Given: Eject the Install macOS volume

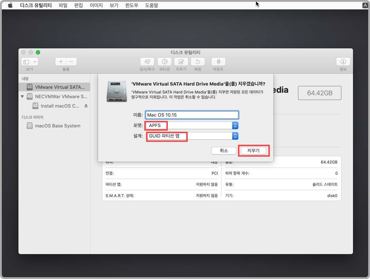Looking at the screenshot, I should click(86, 106).
